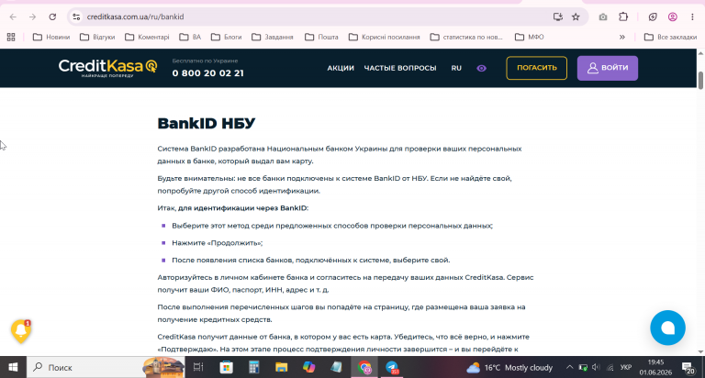Toggle the accessibility eye icon
The image size is (705, 378).
click(482, 68)
